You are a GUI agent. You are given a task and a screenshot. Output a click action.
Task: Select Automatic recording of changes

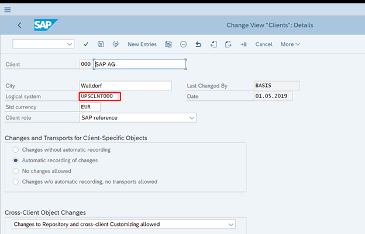click(16, 160)
